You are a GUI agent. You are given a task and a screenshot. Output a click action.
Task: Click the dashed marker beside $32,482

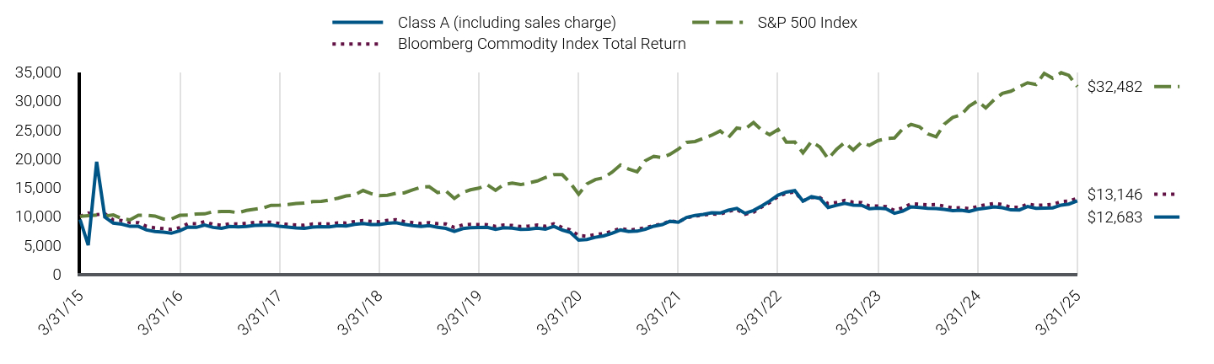(x=1167, y=86)
